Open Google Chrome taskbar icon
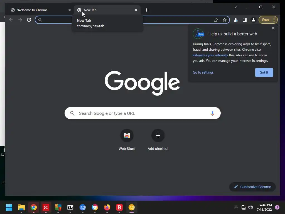The width and height of the screenshot is (285, 214). coord(34,207)
